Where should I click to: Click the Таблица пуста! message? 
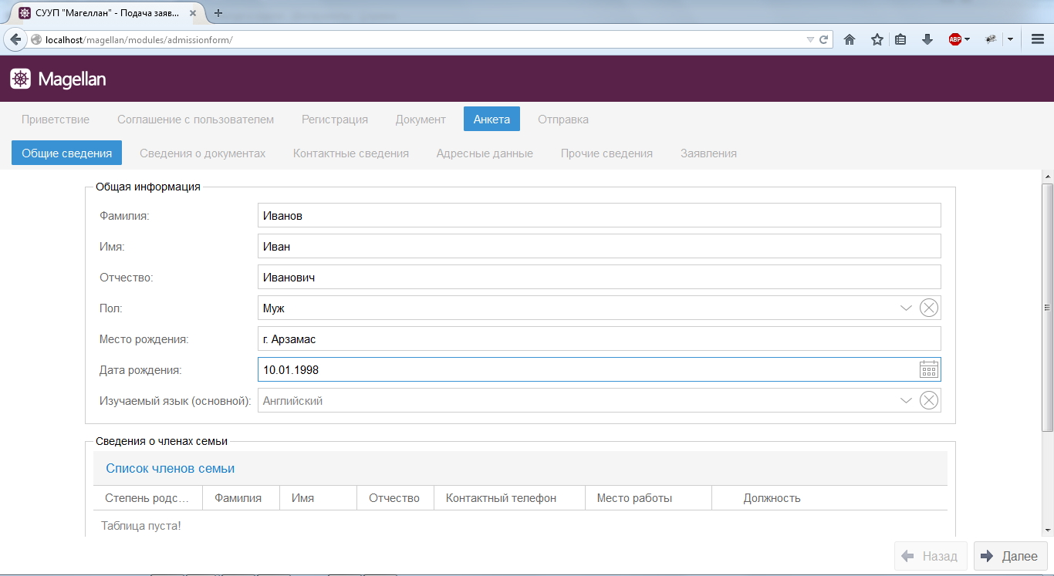point(141,526)
